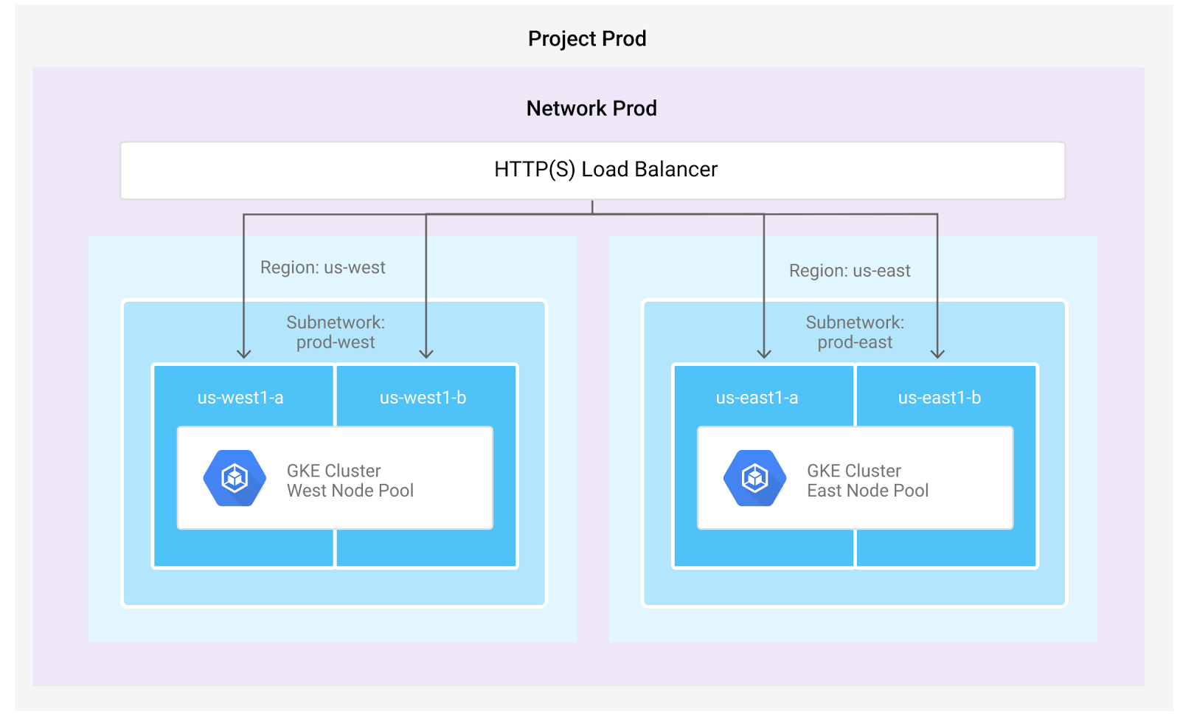Select the 'Region: us-west' label

click(323, 267)
